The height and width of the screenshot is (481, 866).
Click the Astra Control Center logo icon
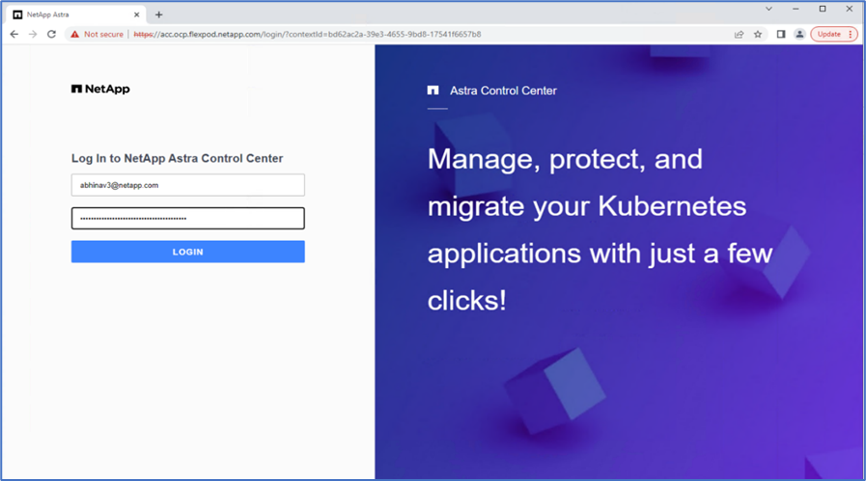[x=433, y=91]
